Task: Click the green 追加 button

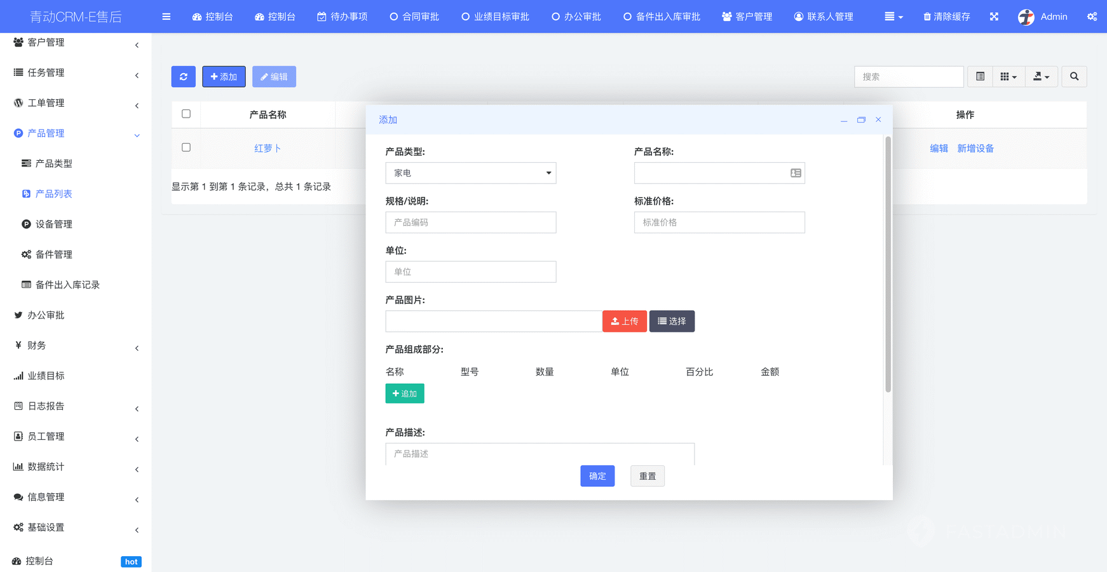Action: click(404, 393)
